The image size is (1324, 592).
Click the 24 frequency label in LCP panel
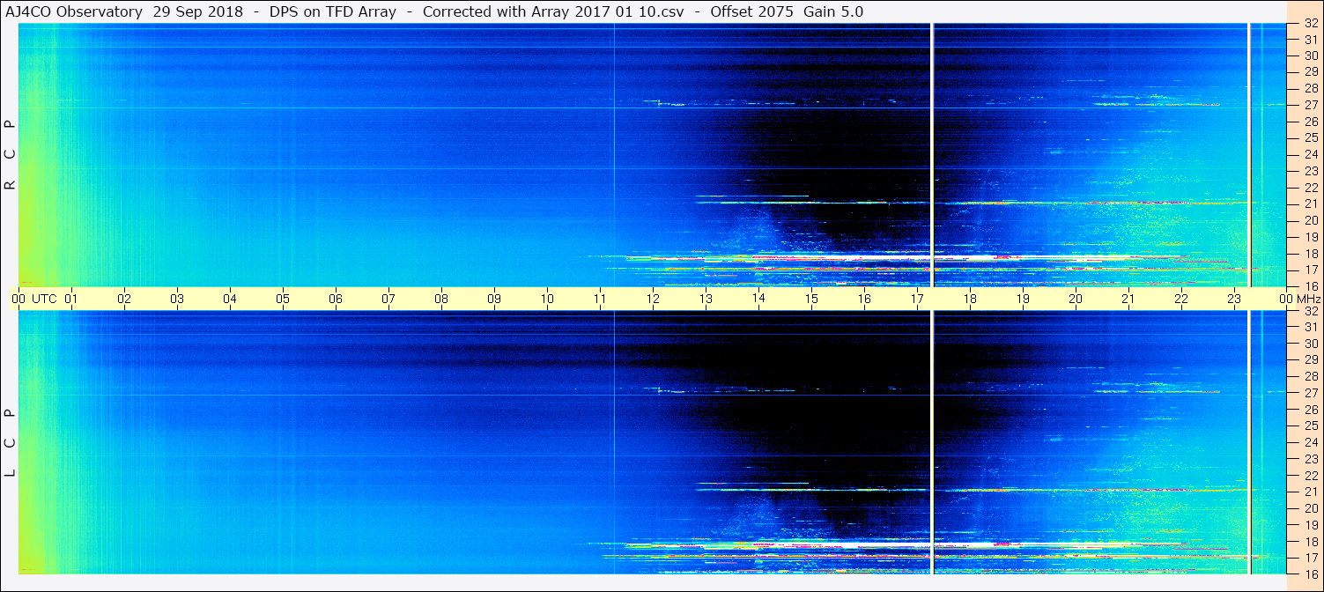(x=1310, y=442)
